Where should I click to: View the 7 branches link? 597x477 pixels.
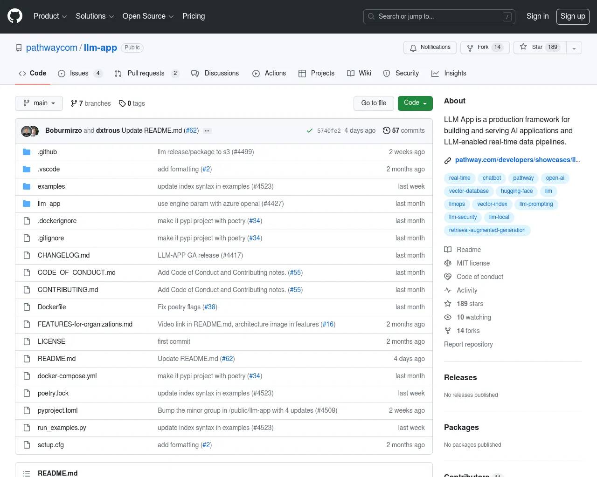[91, 103]
